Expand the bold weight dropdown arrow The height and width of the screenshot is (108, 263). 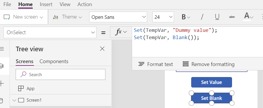(189, 17)
